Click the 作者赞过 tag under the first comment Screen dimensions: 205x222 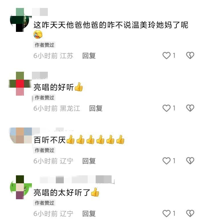coord(44,45)
